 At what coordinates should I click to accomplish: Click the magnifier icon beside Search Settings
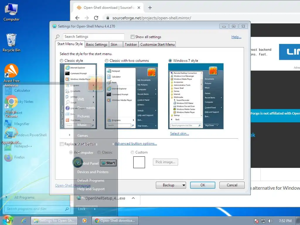(x=58, y=37)
